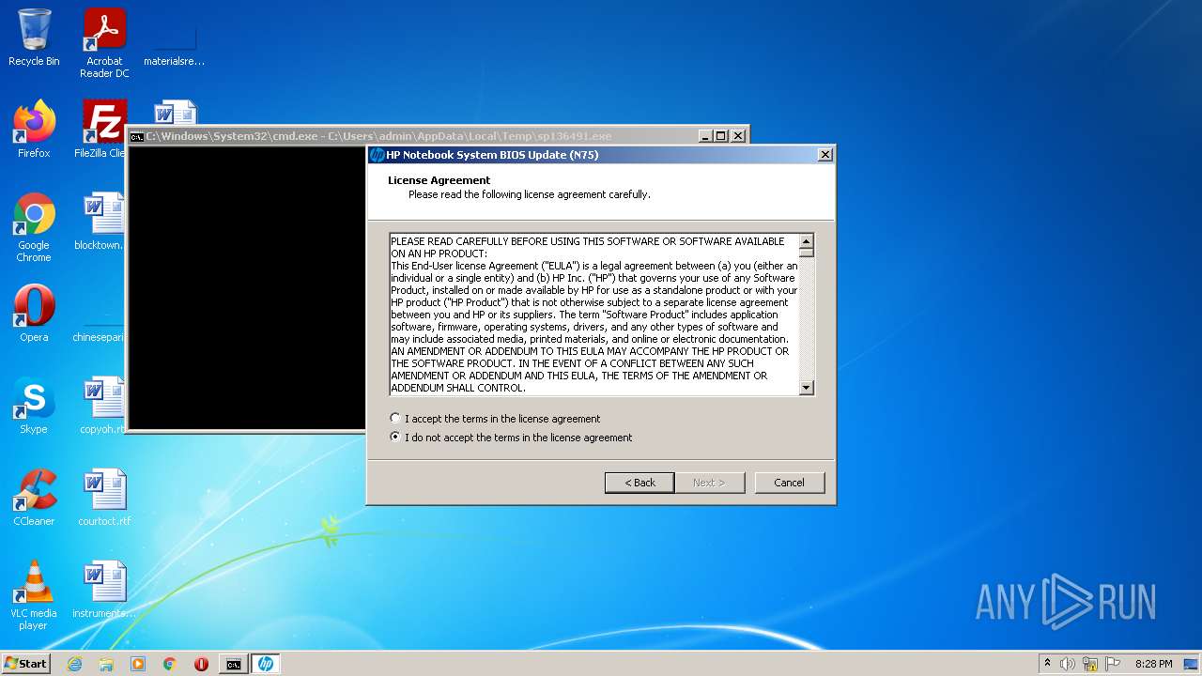Close the cmd.exe window

pyautogui.click(x=738, y=136)
